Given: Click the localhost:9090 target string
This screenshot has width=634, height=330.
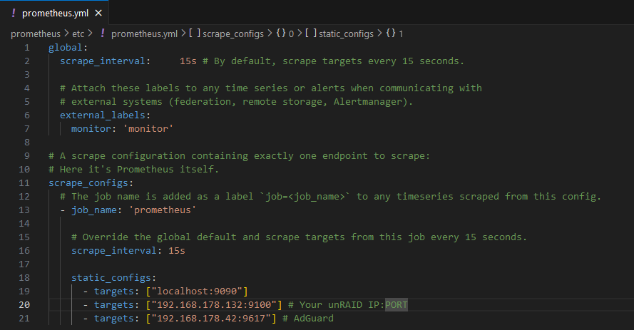Looking at the screenshot, I should click(197, 292).
